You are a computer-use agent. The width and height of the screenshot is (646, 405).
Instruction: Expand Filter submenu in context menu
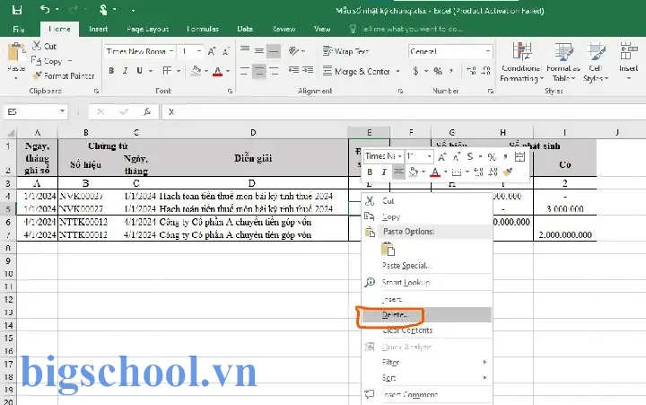pos(427,362)
